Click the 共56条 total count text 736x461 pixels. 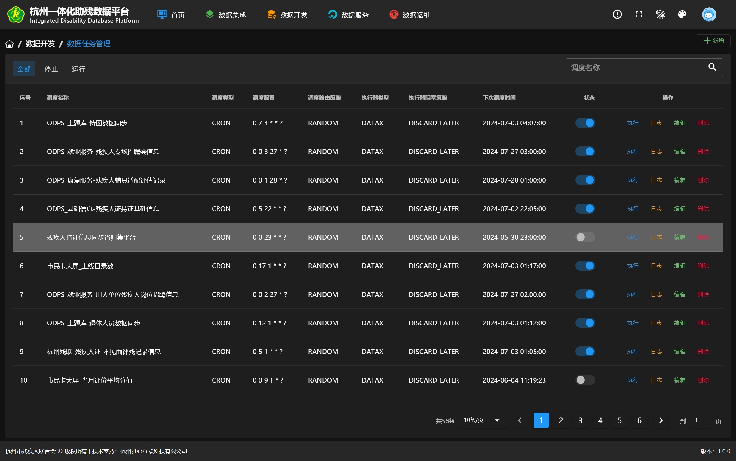pyautogui.click(x=445, y=421)
